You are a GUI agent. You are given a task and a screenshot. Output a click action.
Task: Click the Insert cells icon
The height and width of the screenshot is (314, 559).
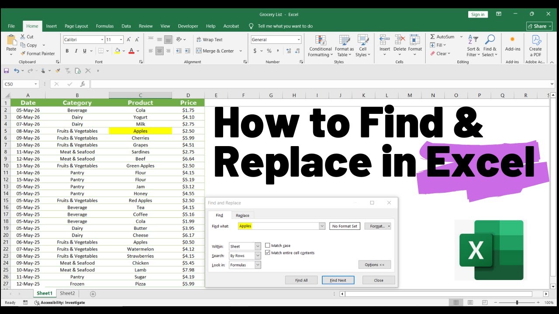385,40
